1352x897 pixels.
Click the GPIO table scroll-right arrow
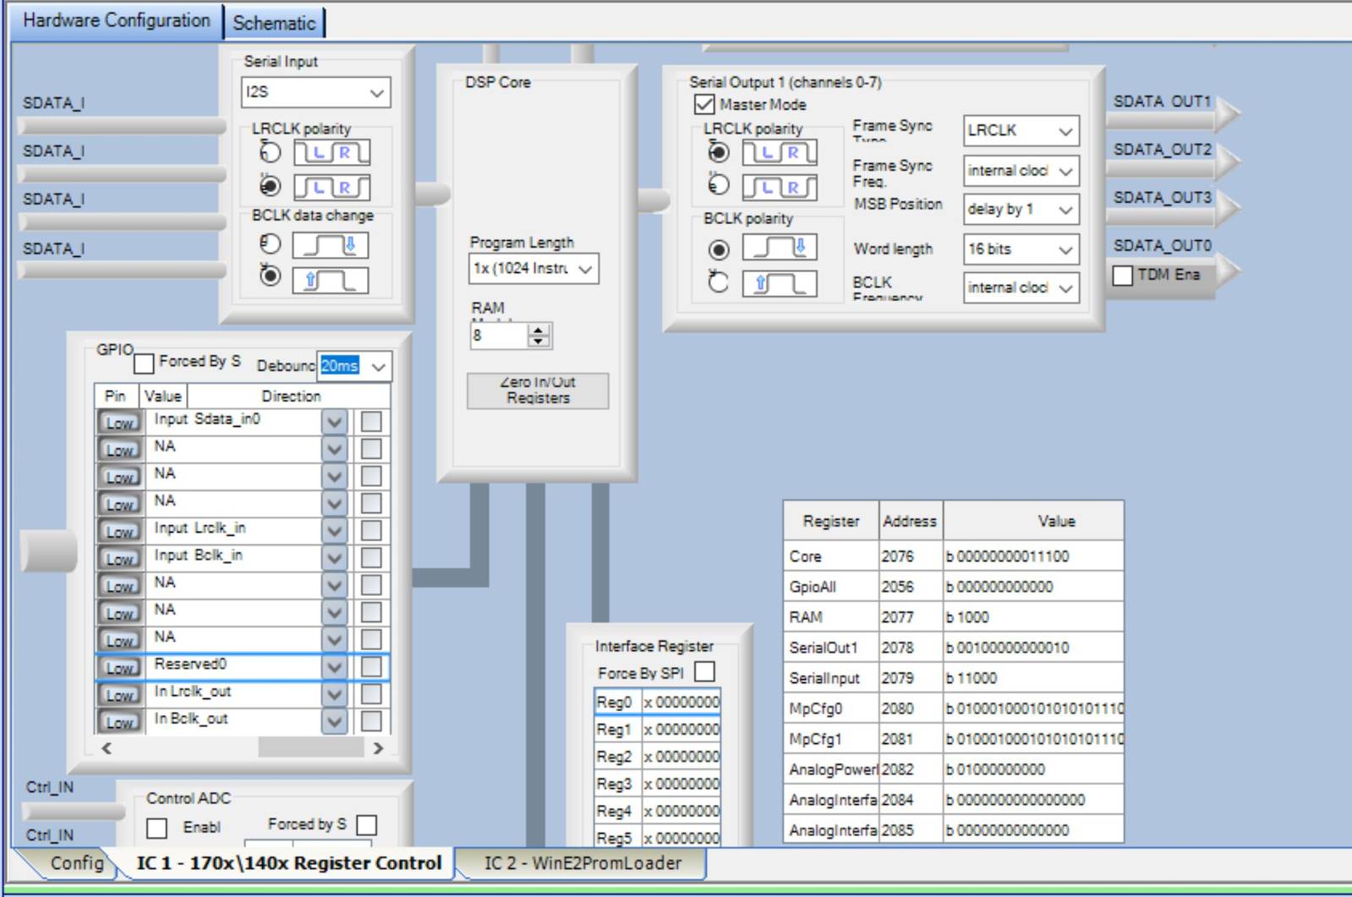pyautogui.click(x=378, y=748)
